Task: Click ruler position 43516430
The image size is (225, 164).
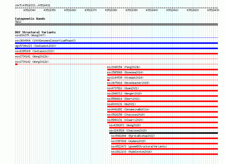Action: pos(213,10)
